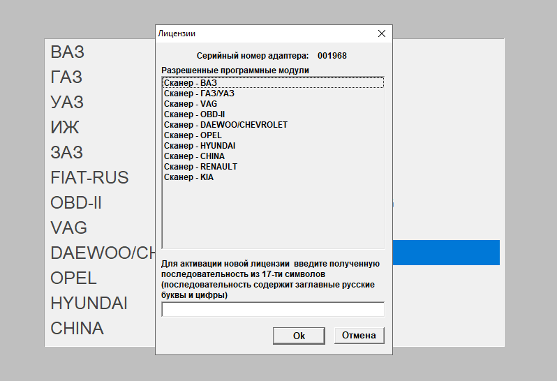Select module Сканер - KIA

(273, 177)
